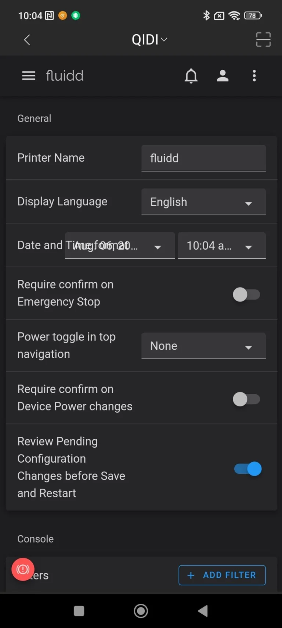Toggle Require confirm on Device Power changes
This screenshot has height=628, width=282.
246,399
